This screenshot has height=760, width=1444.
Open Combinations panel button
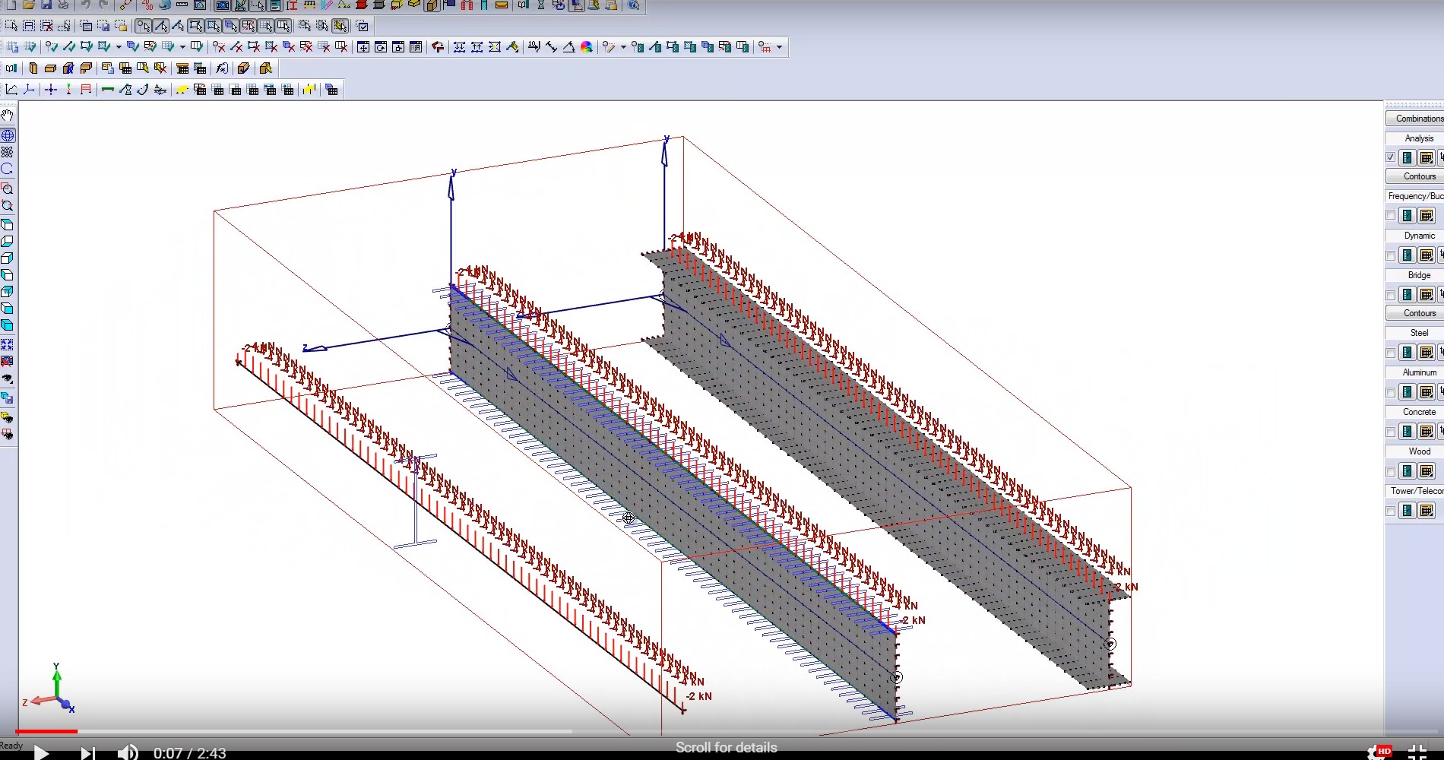(1415, 119)
